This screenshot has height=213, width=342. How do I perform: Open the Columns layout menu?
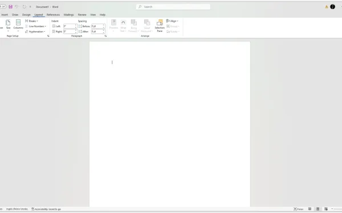[18, 26]
